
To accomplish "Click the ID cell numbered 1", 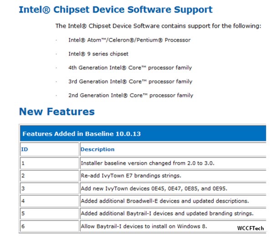I will [23, 163].
